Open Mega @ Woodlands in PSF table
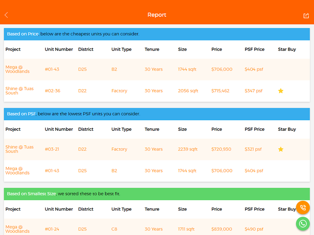The image size is (314, 235). 17,171
